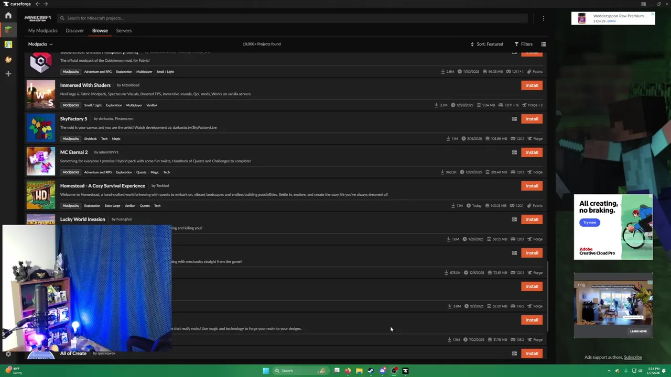Install All of Create modpack
Screen dimensions: 671x377
point(532,353)
